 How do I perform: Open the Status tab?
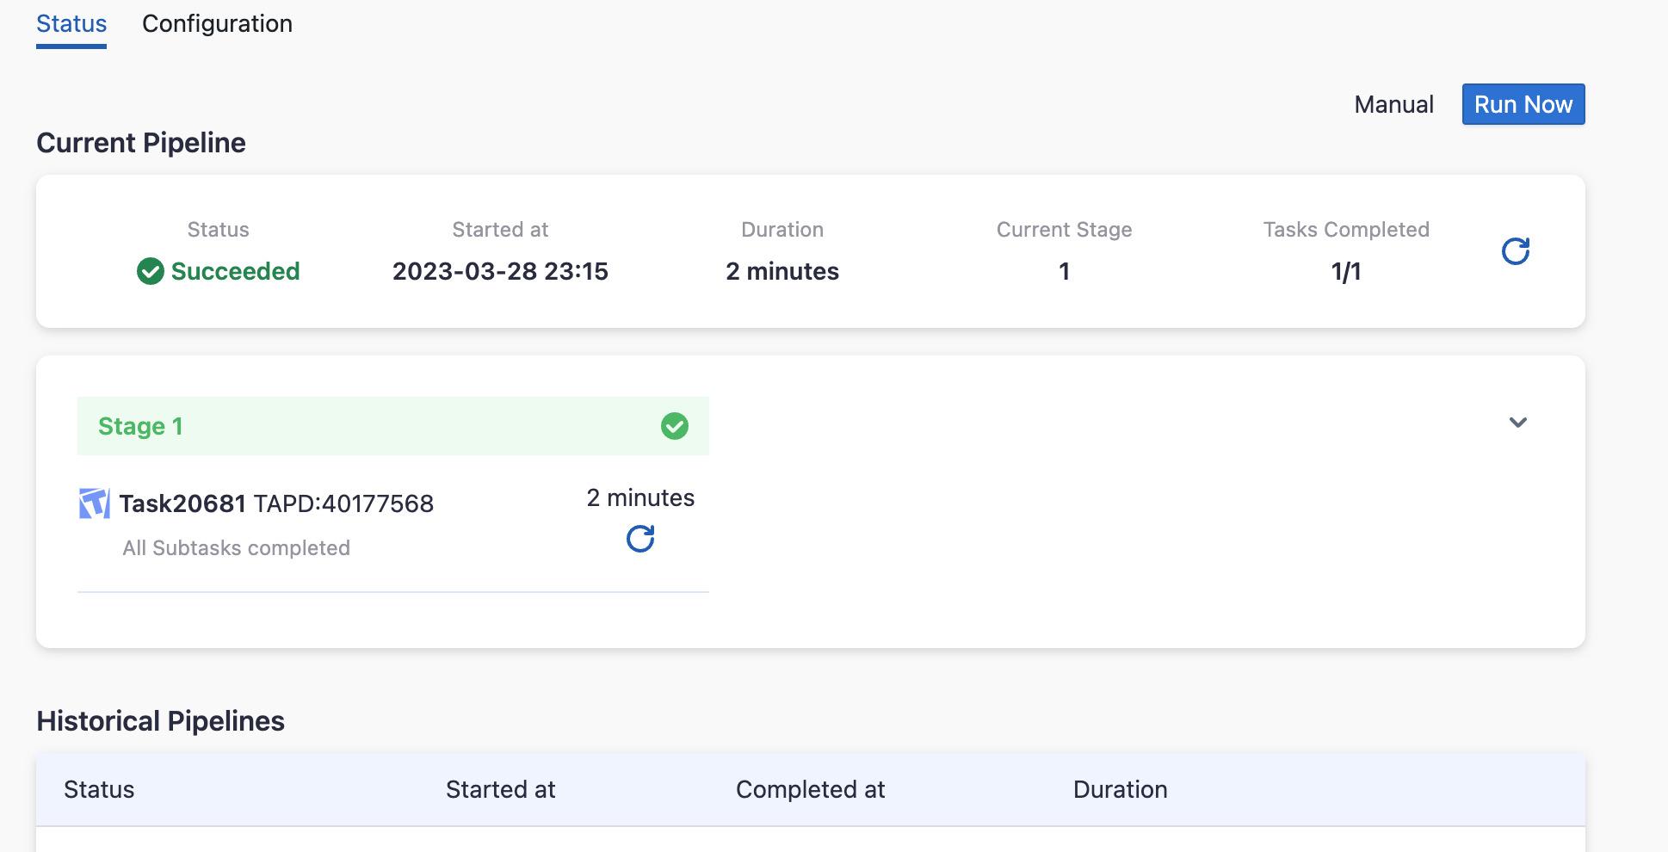coord(71,24)
